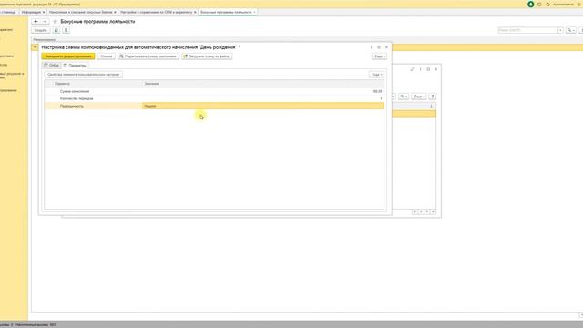The image size is (583, 328).
Task: Click the Отмена button in dialog
Action: click(x=106, y=56)
